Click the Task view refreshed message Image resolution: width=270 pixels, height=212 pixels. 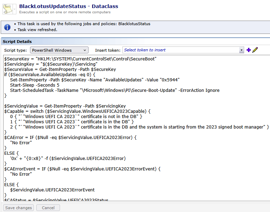(x=37, y=30)
